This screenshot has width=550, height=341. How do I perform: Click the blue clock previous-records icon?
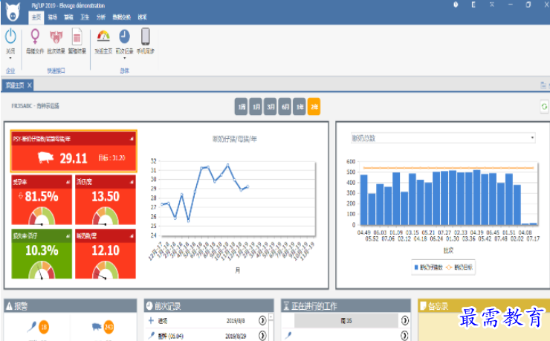[125, 37]
